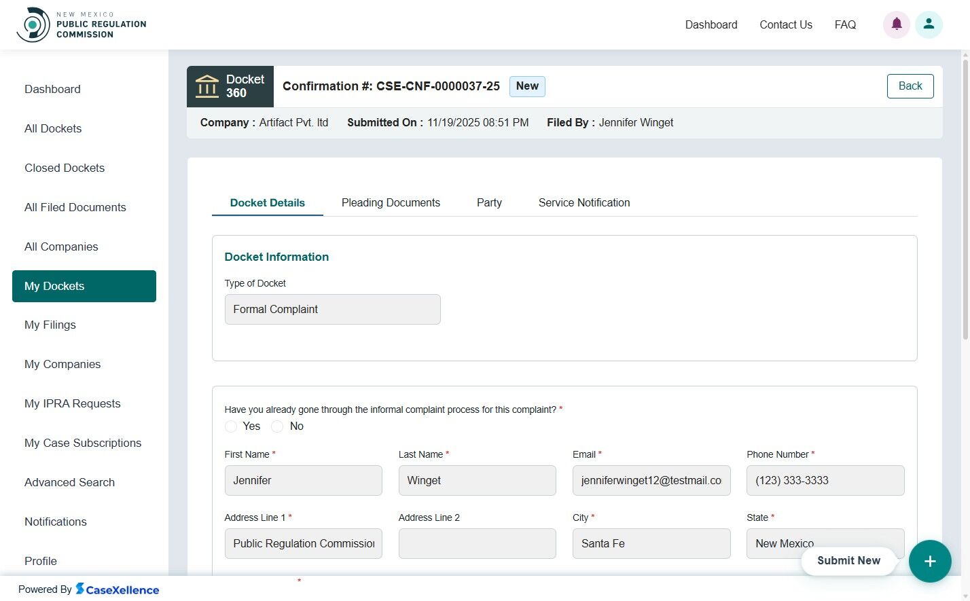Select Yes for informal complaint process
The height and width of the screenshot is (601, 970).
click(x=231, y=426)
